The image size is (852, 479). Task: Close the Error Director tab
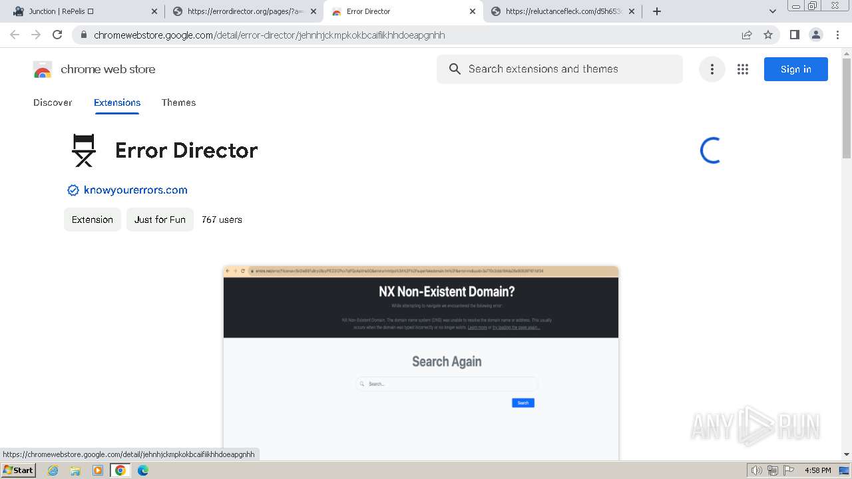point(473,11)
